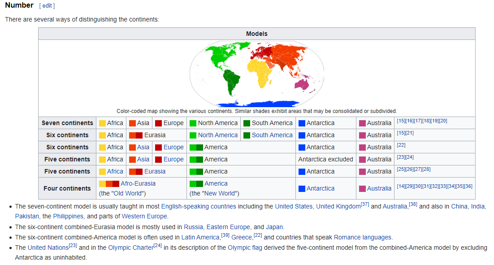Click the edit link beside Number heading
The height and width of the screenshot is (265, 494).
point(47,6)
